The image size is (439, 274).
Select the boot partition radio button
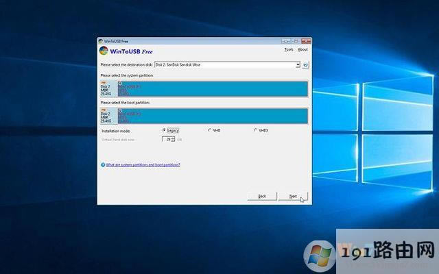121,110
